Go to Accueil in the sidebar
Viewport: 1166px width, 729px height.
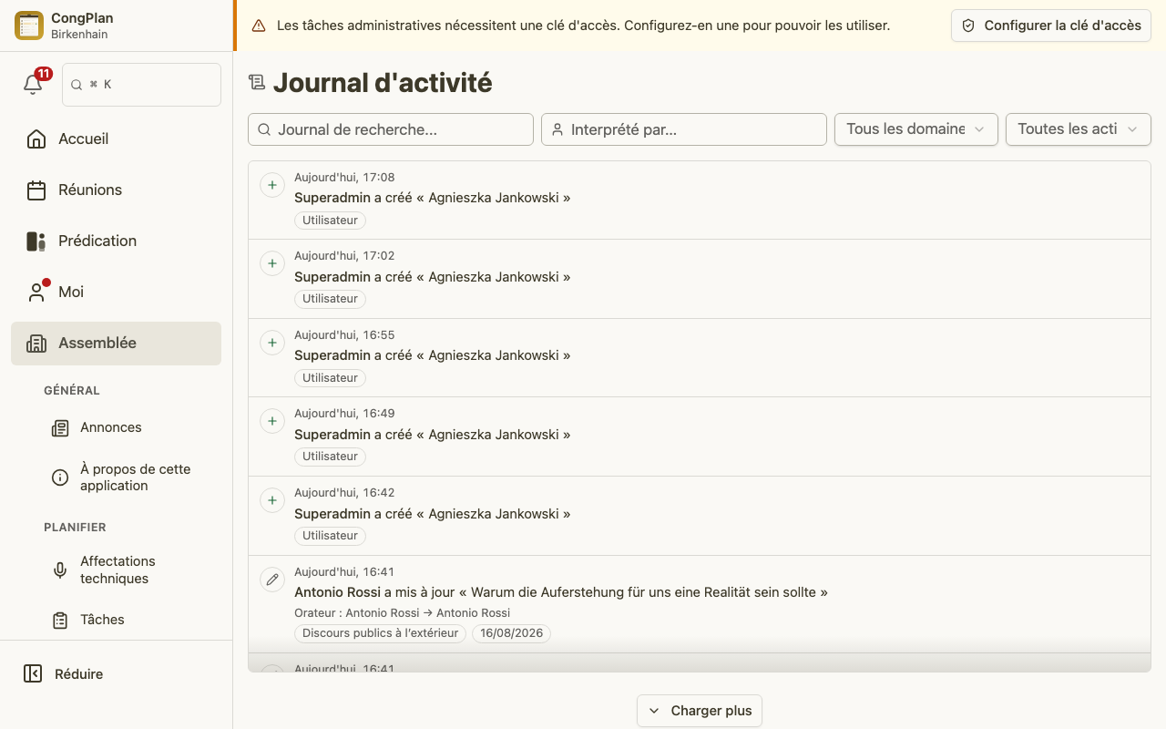click(x=116, y=139)
